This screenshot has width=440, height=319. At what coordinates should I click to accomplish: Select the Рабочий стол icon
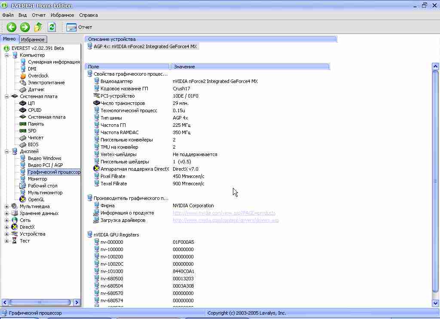tap(23, 186)
